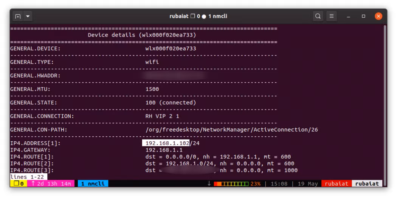Select tmux window tab '1 nmcli'
Viewport: 397px width, 198px height.
(x=93, y=184)
